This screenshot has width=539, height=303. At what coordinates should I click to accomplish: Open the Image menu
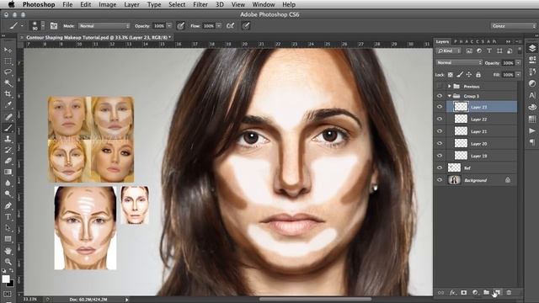(x=108, y=4)
